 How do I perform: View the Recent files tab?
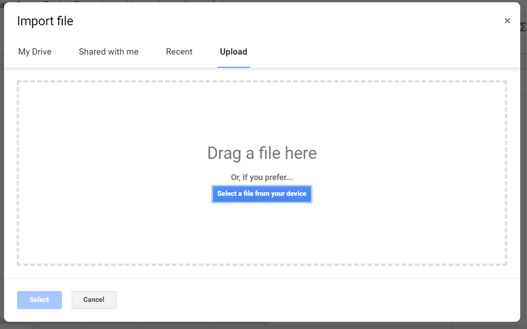[x=179, y=51]
